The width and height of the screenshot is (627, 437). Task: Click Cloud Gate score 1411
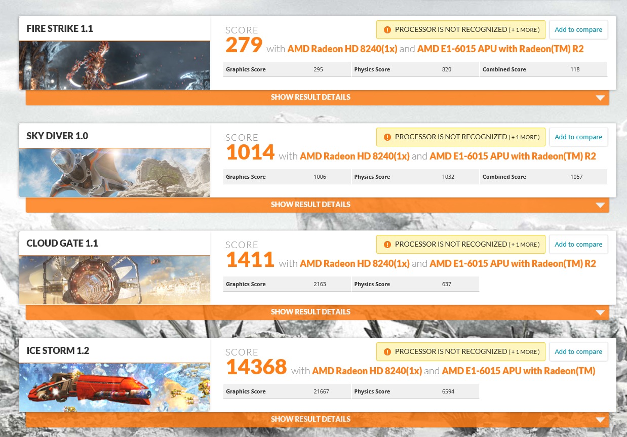coord(250,260)
